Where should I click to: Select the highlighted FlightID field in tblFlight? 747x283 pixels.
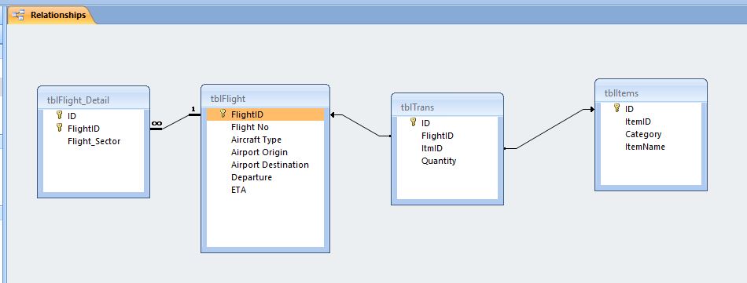(265, 114)
